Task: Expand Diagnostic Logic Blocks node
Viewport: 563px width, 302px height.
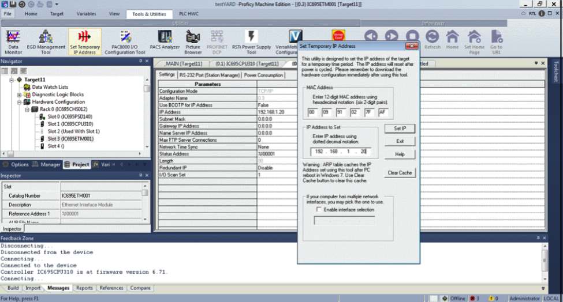Action: (x=20, y=95)
